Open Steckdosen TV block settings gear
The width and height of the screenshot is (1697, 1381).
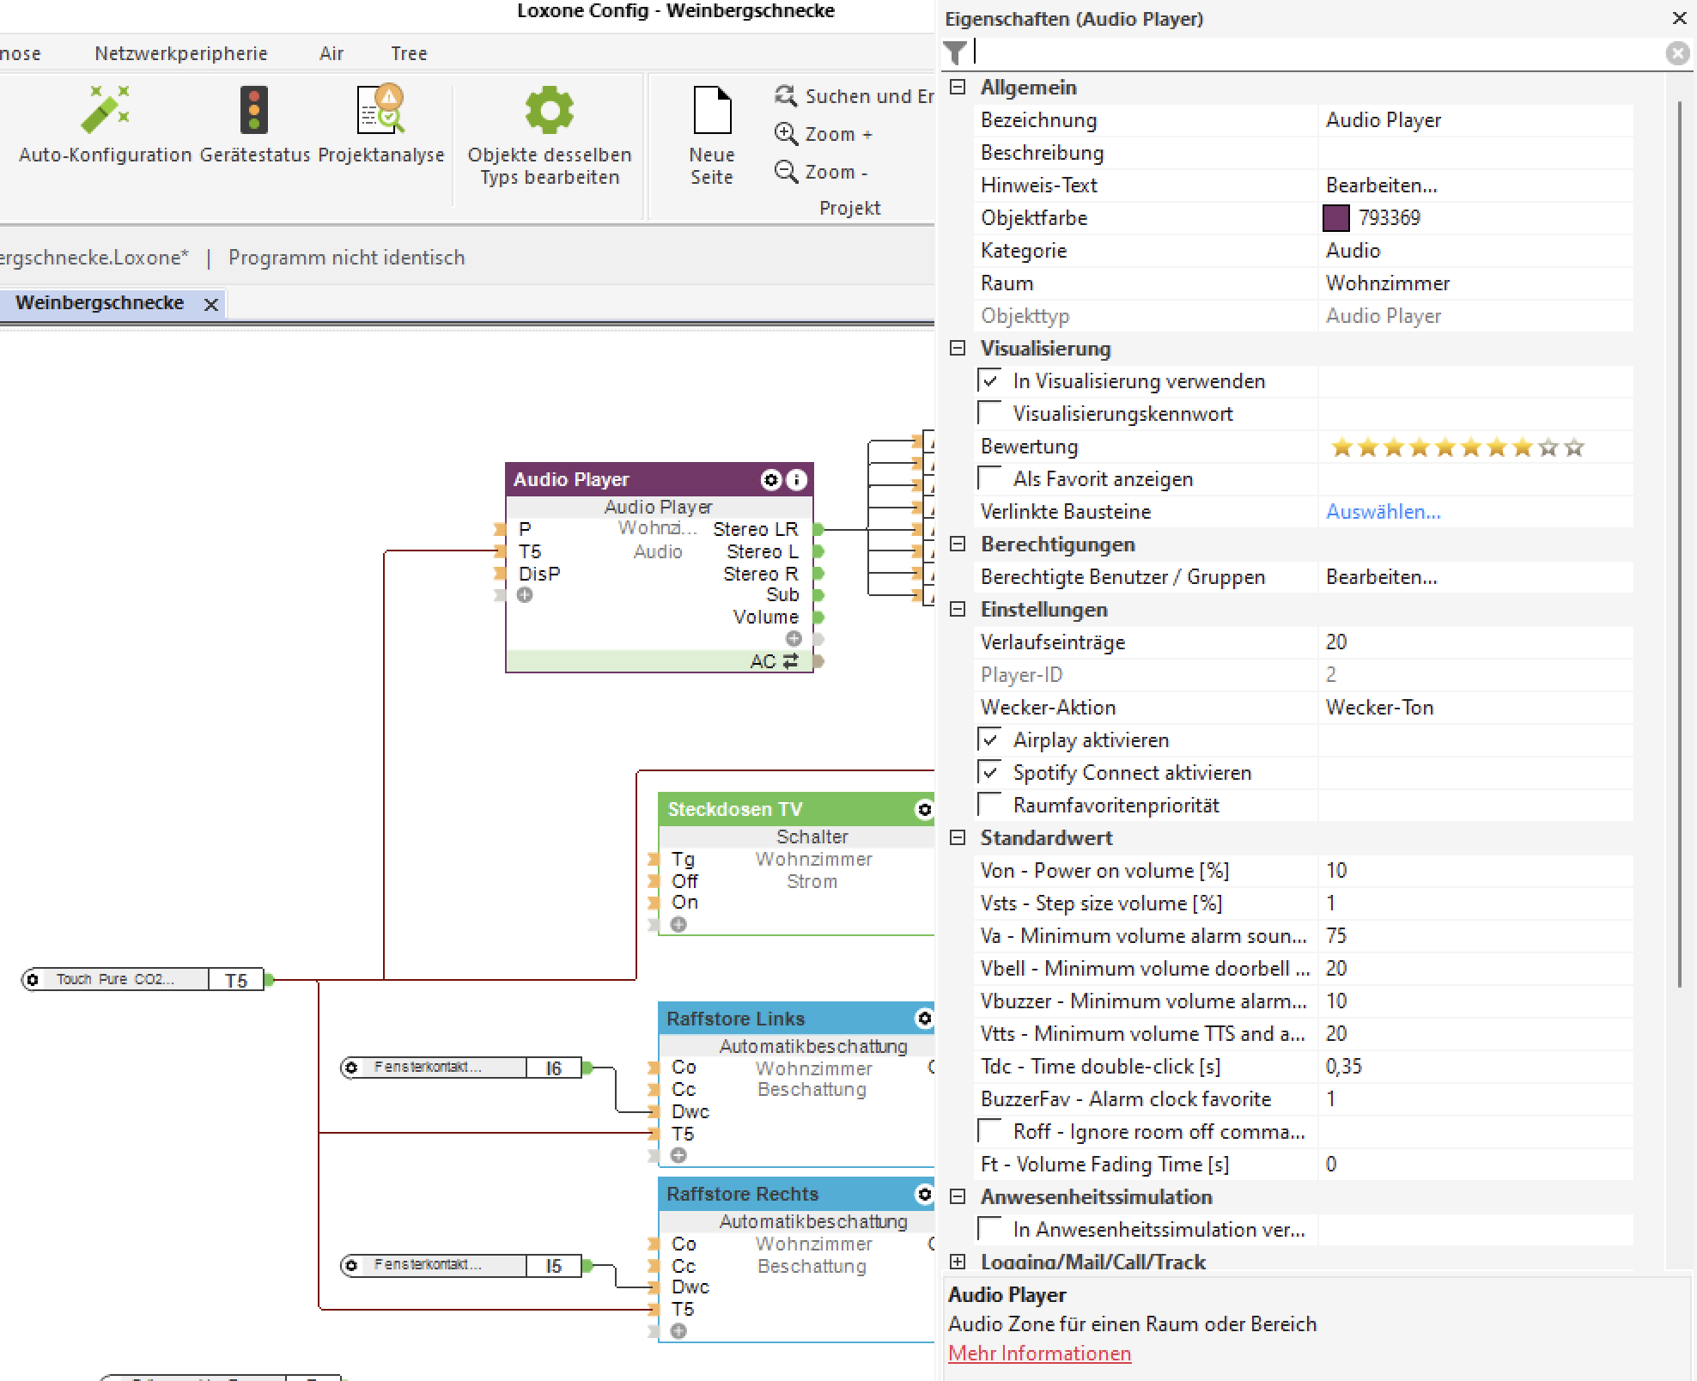924,809
